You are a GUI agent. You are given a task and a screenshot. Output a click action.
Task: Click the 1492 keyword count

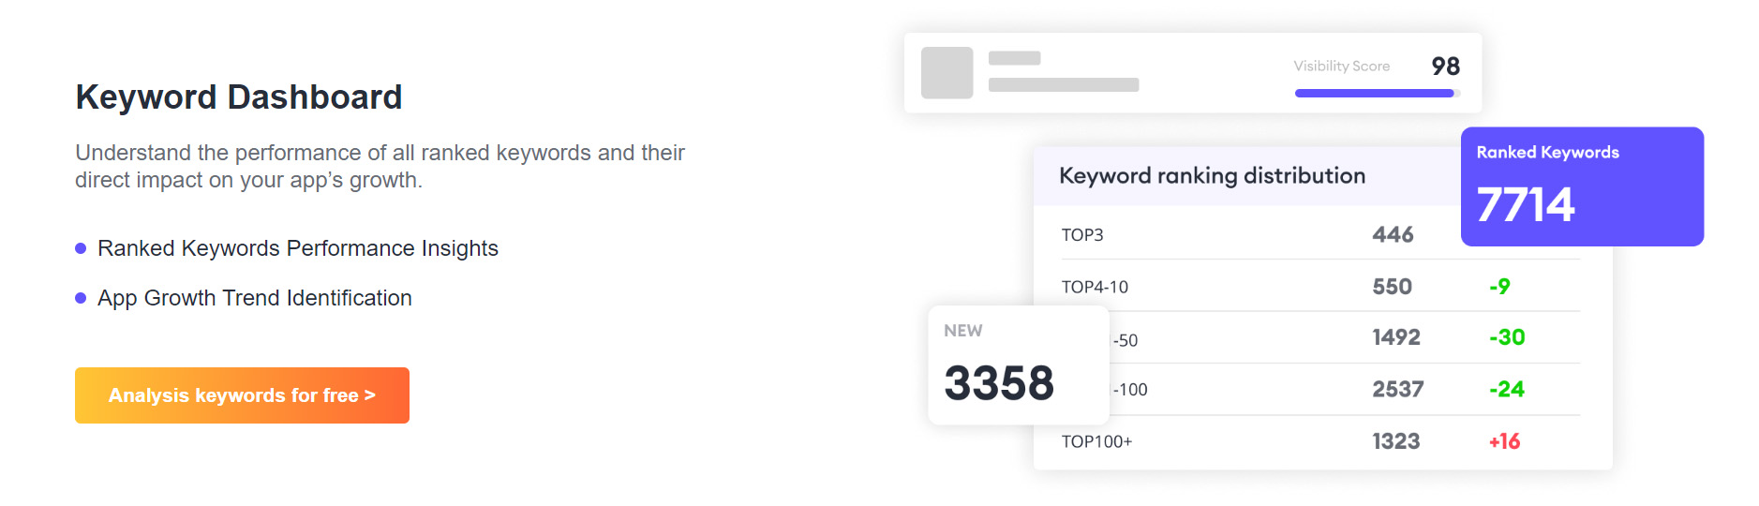(1396, 337)
